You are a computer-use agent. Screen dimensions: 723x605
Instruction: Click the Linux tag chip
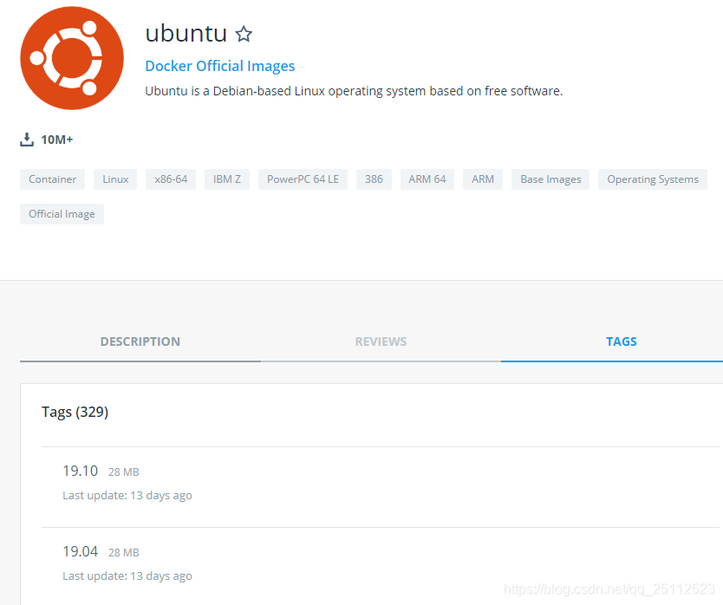coord(115,179)
